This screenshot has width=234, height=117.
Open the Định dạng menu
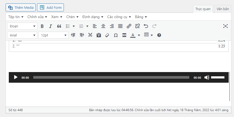(93, 17)
